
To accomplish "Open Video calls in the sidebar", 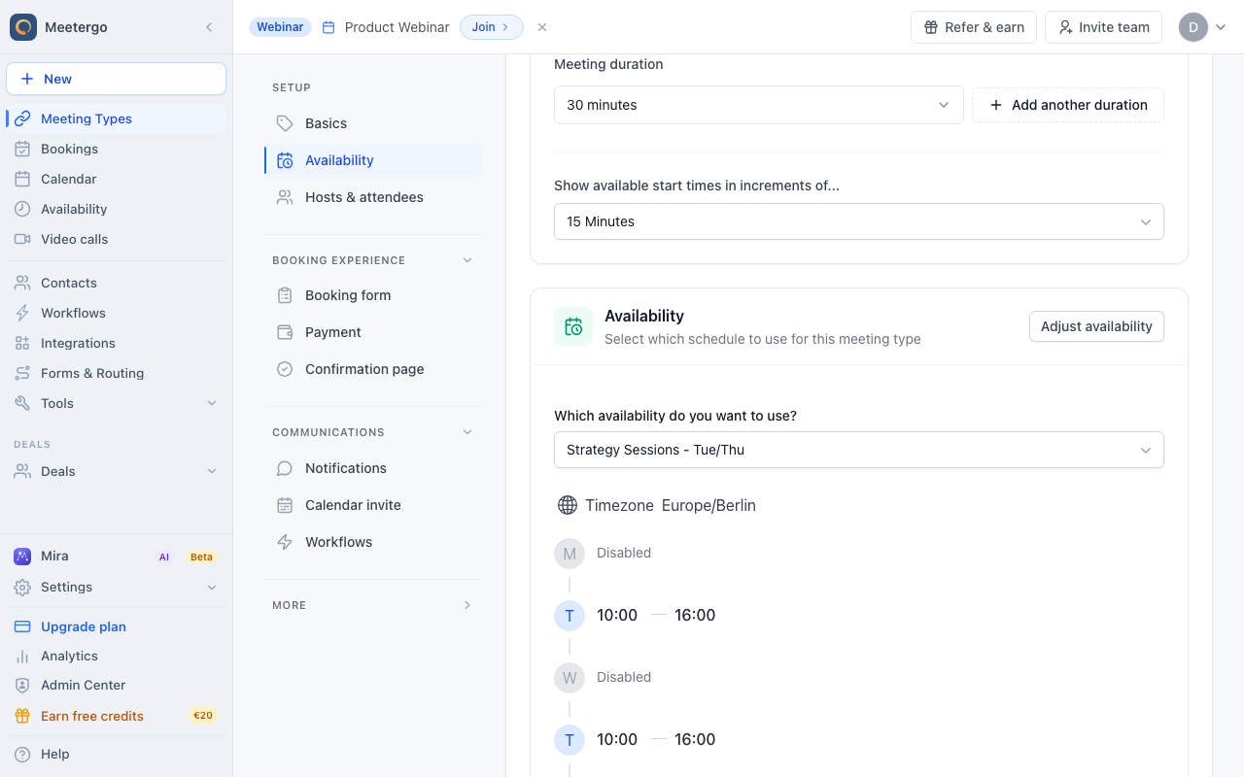I will click(x=117, y=239).
